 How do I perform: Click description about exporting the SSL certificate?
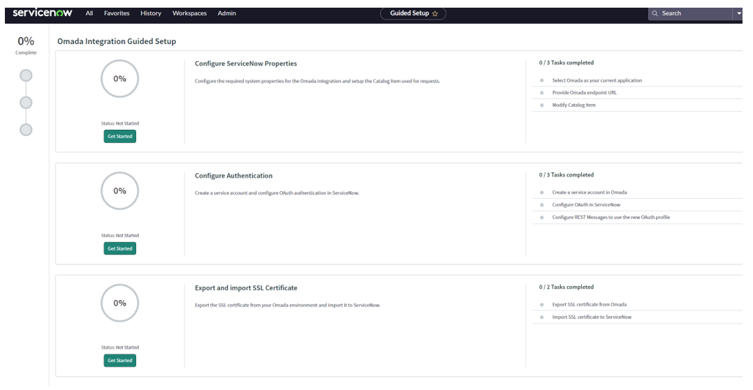coord(287,305)
